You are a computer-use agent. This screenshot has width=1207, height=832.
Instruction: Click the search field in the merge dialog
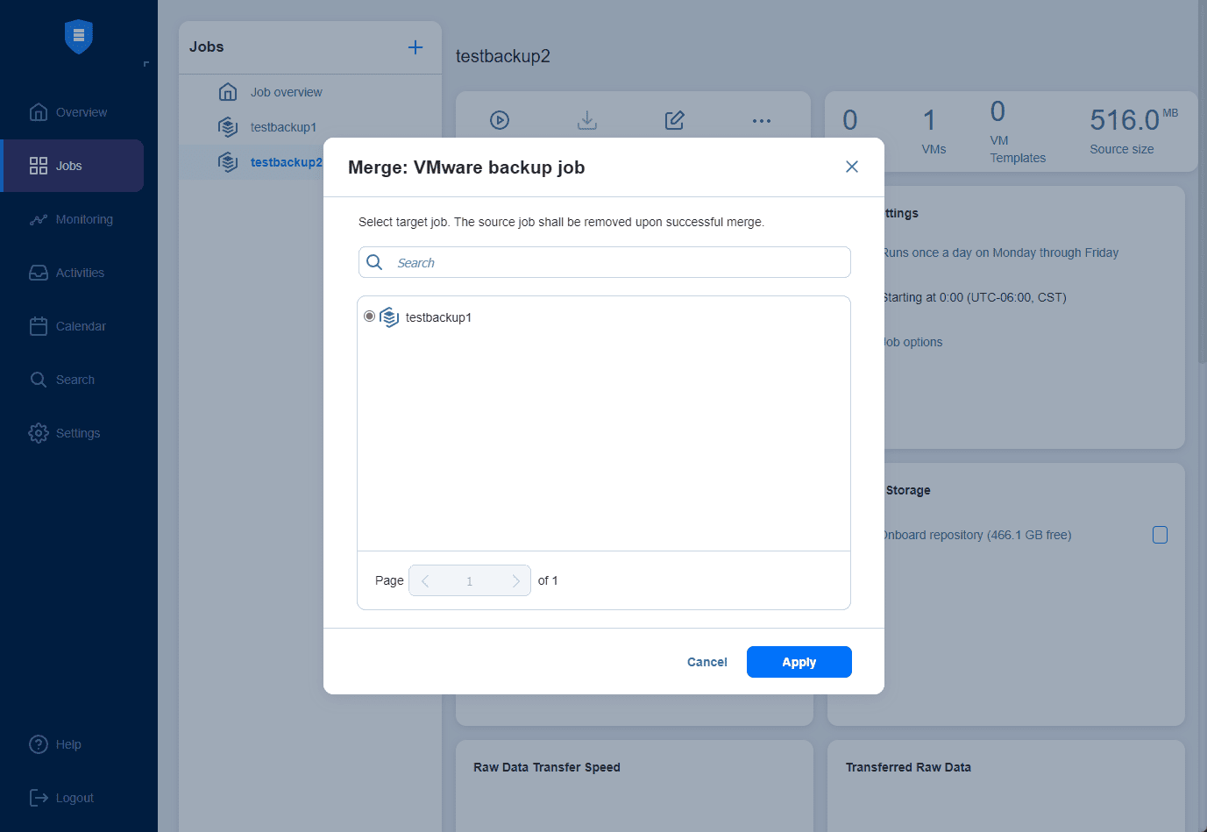point(605,262)
